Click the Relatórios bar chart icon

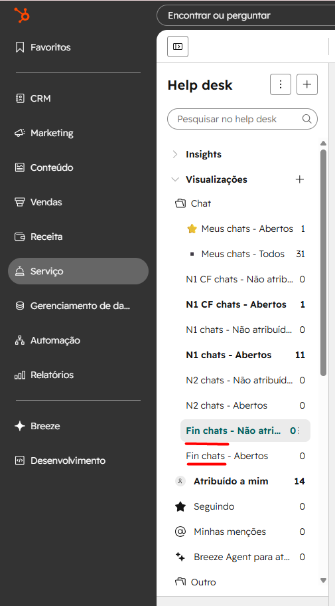pyautogui.click(x=20, y=375)
